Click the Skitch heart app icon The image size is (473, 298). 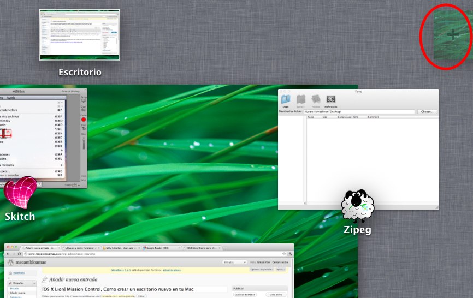point(20,193)
